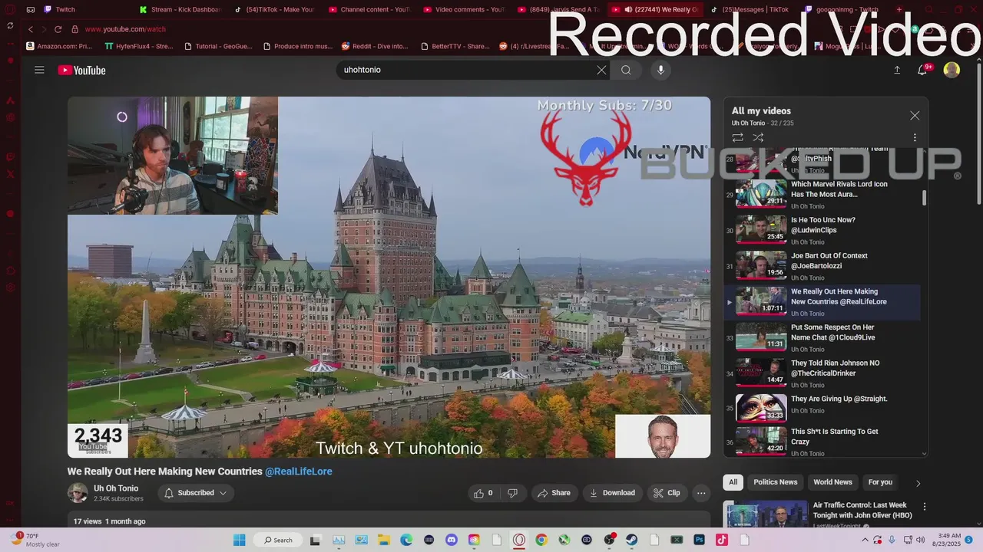Click the youtube.com/watch address bar
This screenshot has width=983, height=552.
tap(125, 29)
